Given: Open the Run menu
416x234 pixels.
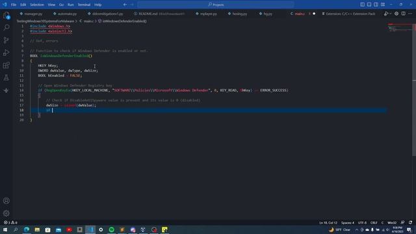Looking at the screenshot, I should click(71, 5).
